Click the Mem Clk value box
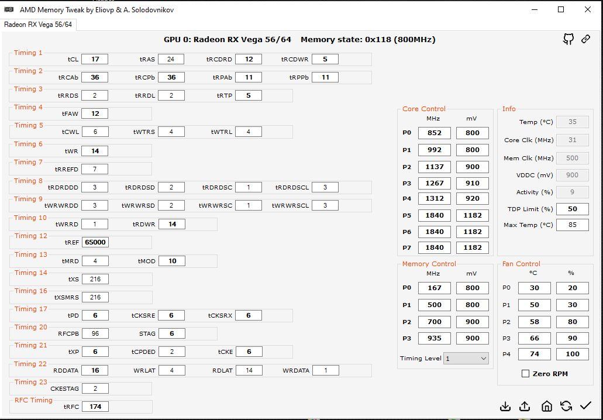Screen dimensions: 603x420 click(x=572, y=158)
